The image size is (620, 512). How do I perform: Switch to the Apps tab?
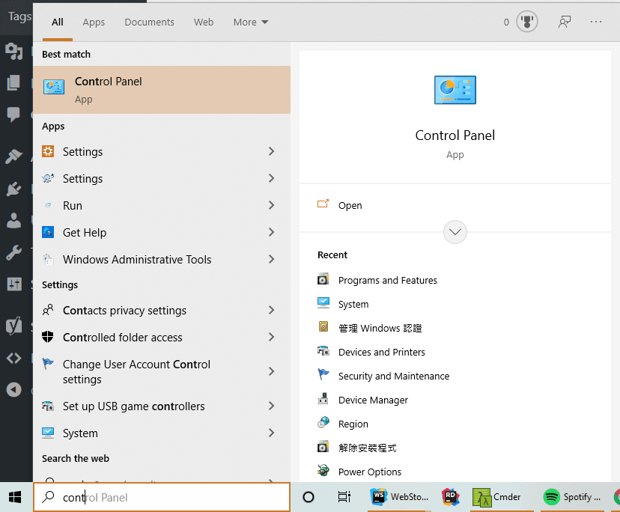(94, 22)
